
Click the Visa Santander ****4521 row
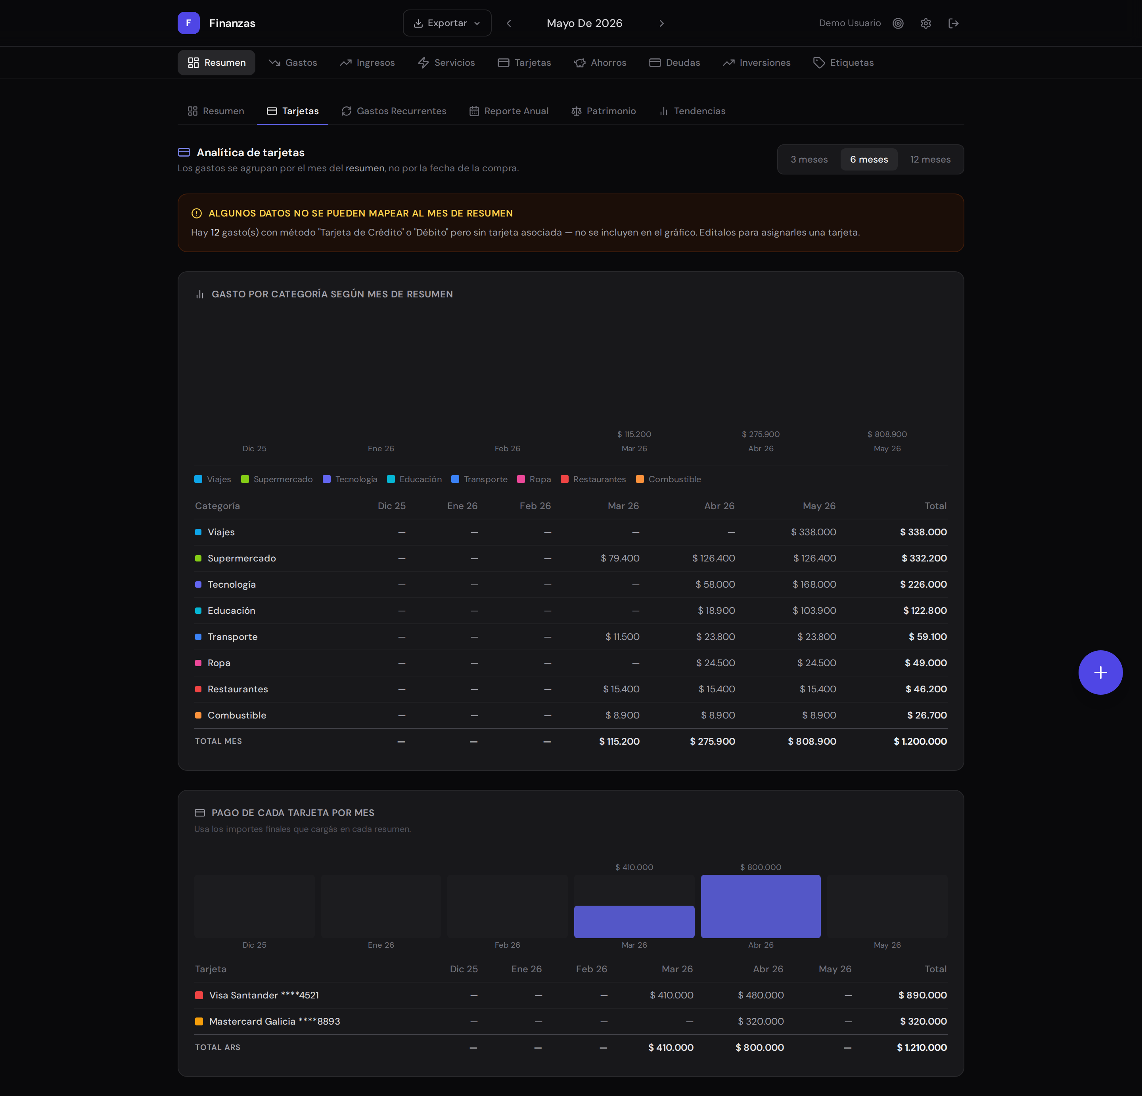[571, 996]
